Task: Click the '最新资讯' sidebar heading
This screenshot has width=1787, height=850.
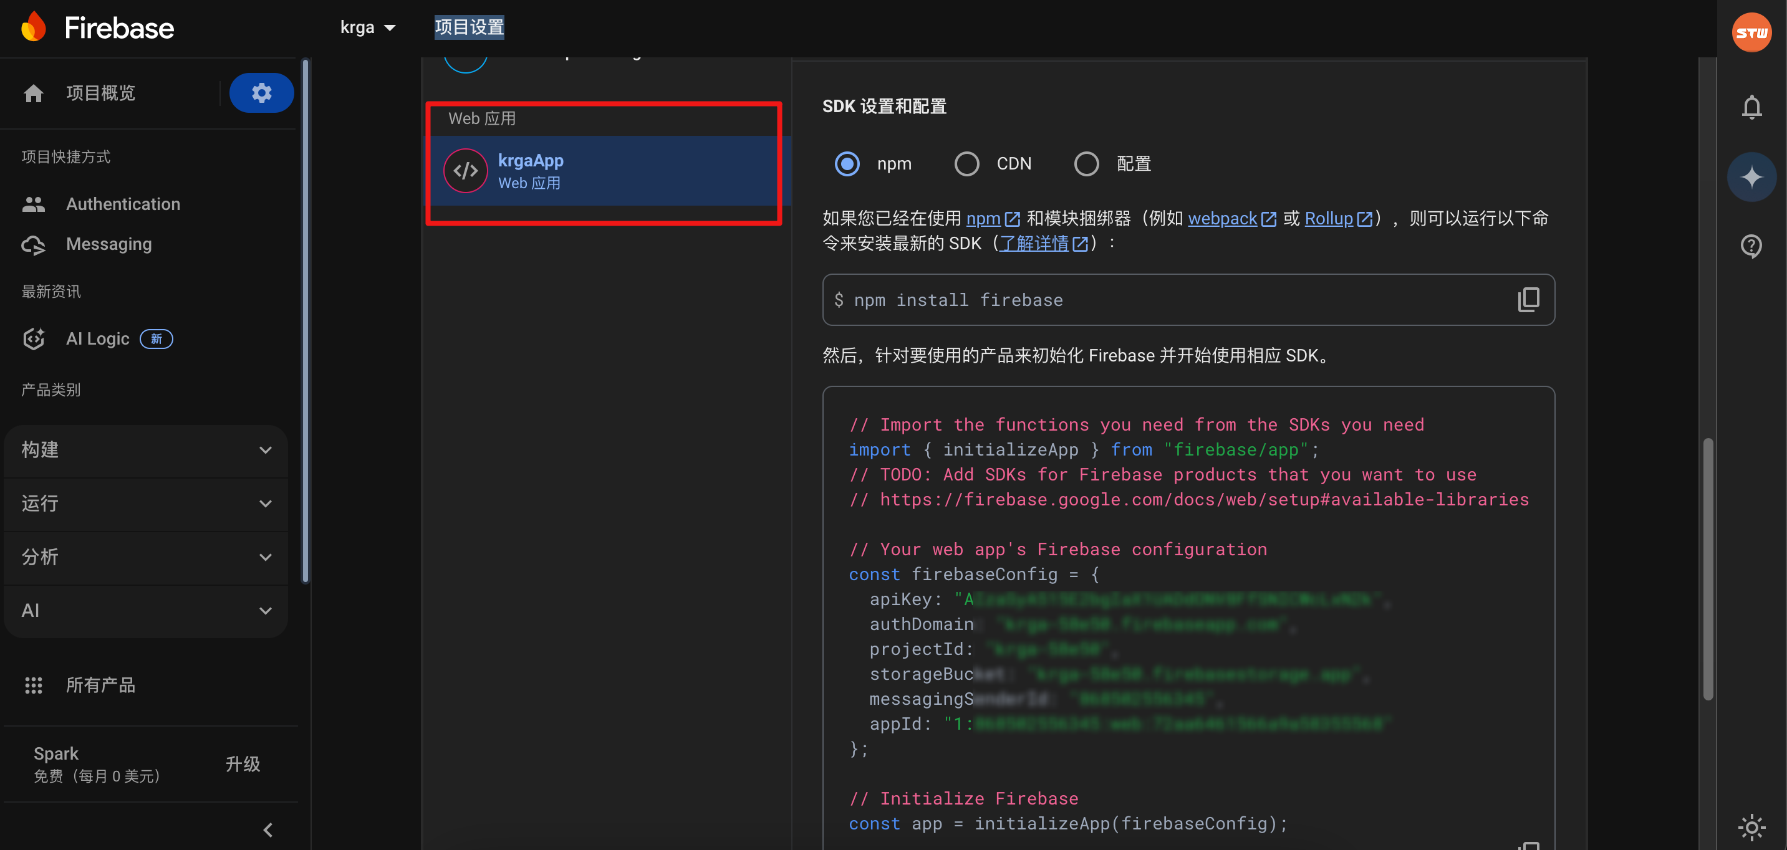Action: click(x=51, y=291)
